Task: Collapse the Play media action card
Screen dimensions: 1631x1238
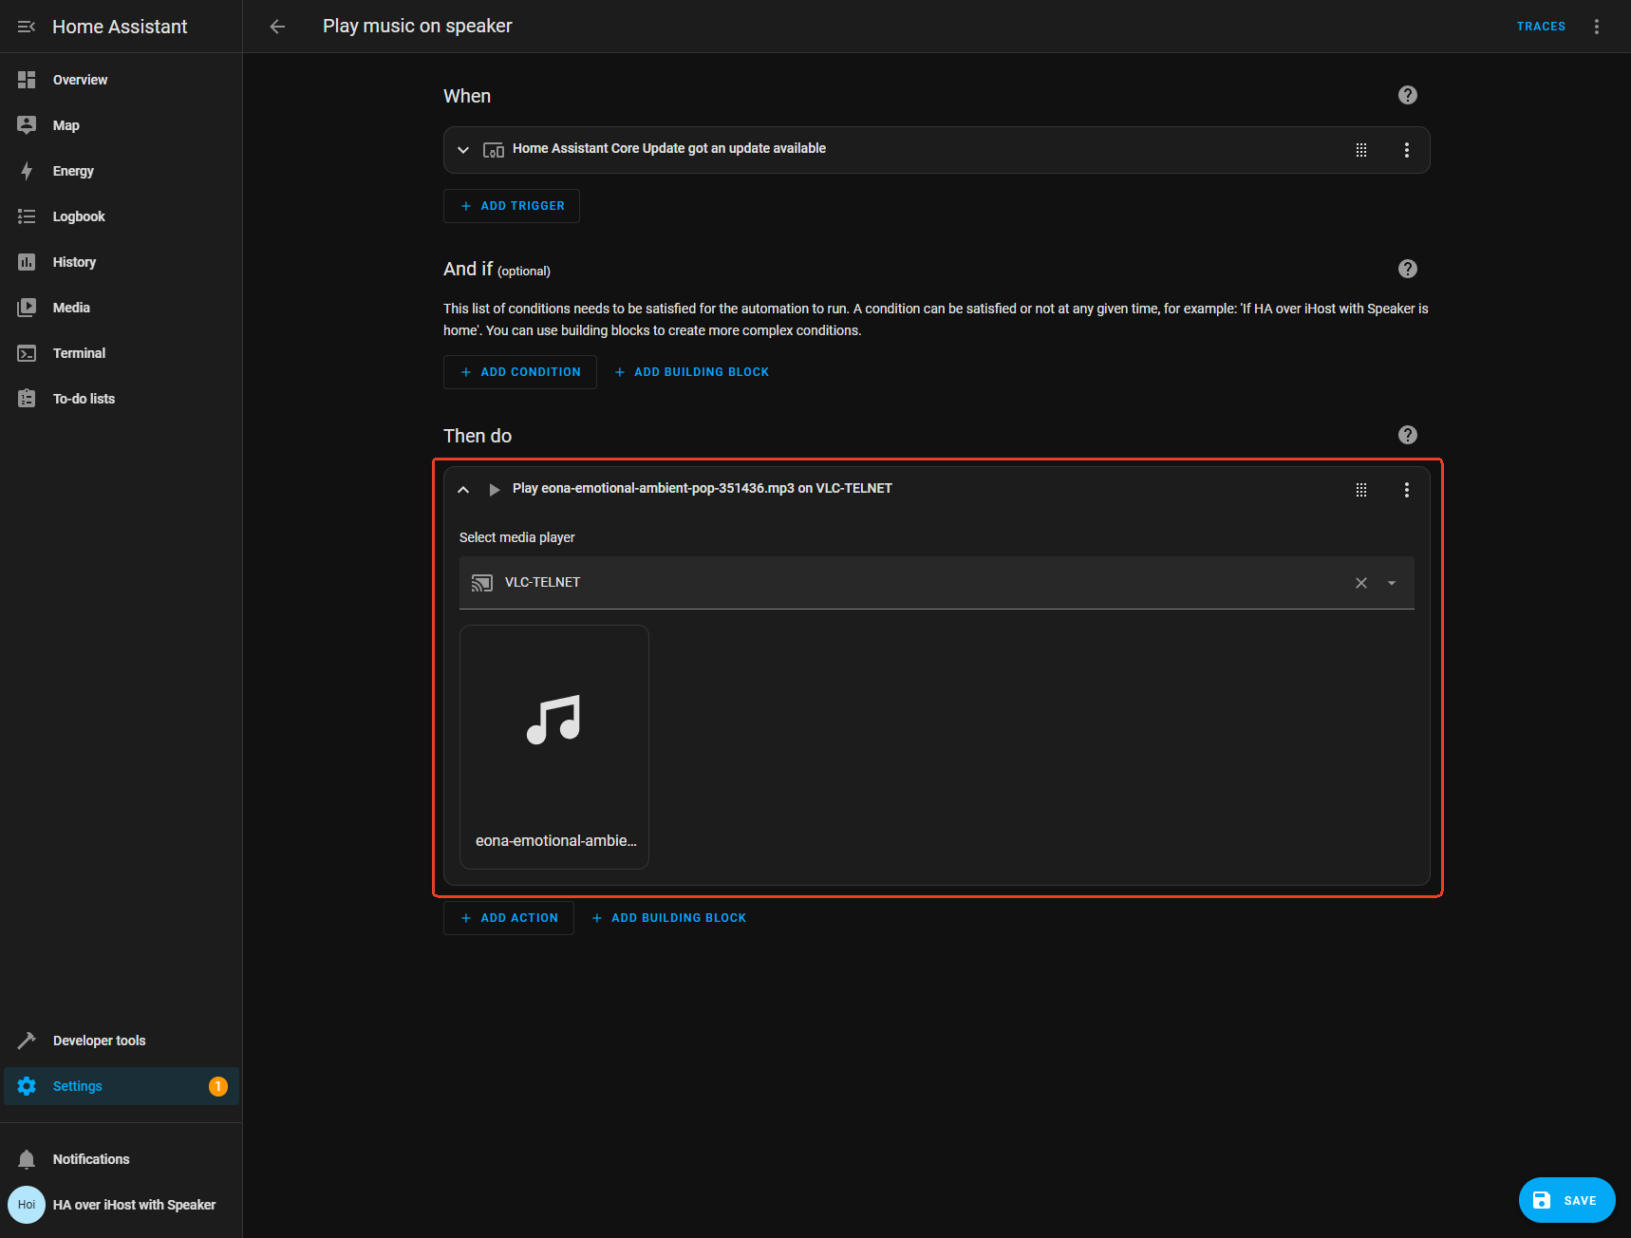Action: point(463,490)
